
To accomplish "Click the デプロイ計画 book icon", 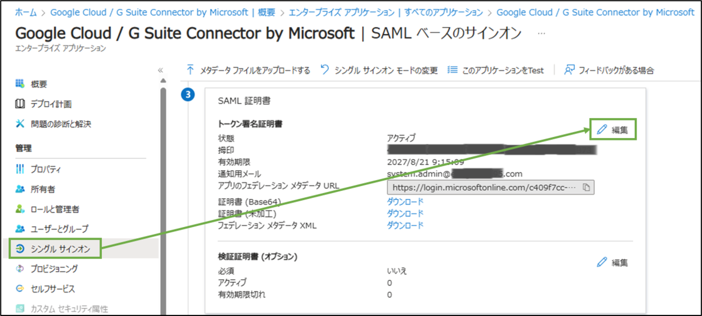I will (20, 104).
